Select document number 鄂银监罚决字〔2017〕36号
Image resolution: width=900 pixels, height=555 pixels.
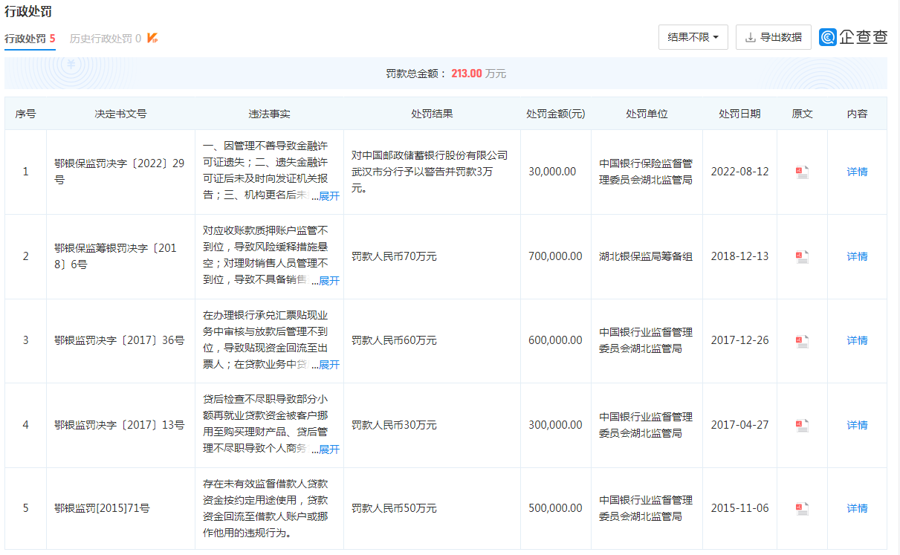[120, 341]
